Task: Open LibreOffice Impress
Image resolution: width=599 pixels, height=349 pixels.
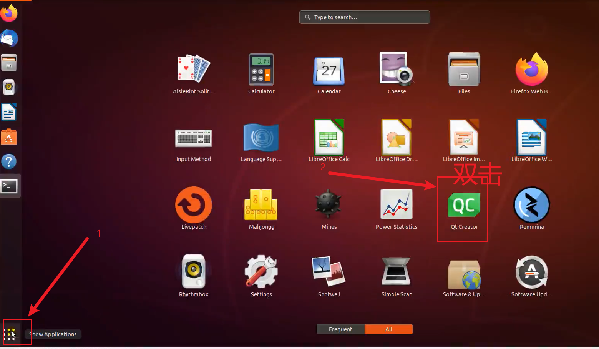Action: (x=464, y=137)
